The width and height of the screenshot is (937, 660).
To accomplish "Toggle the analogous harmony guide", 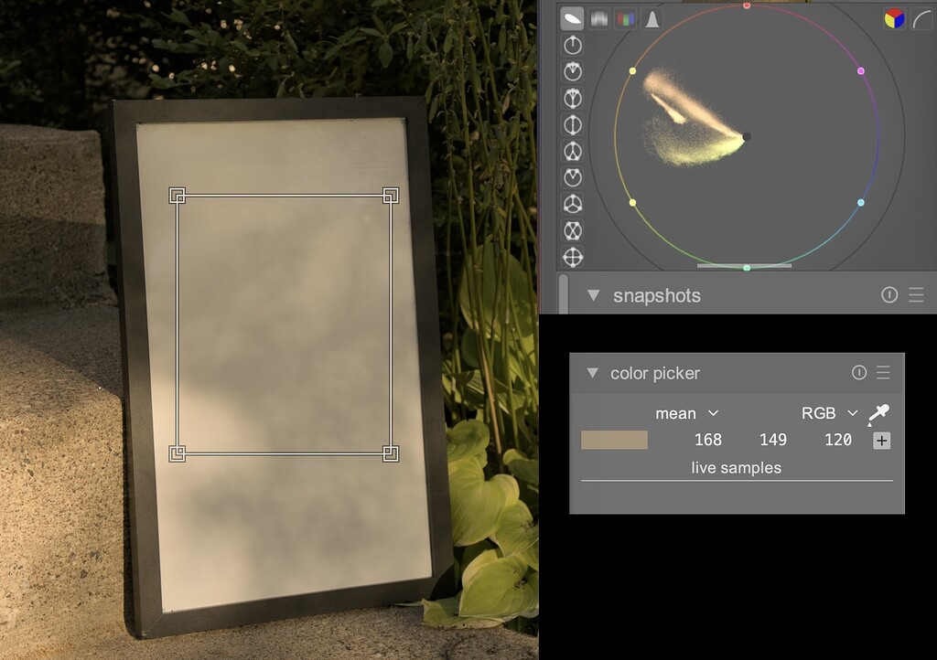I will point(571,70).
